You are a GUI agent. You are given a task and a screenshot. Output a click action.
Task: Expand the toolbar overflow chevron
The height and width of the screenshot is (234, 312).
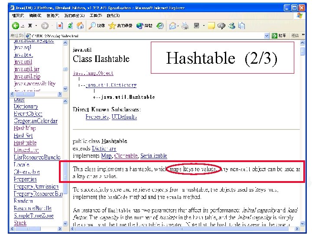pos(303,35)
